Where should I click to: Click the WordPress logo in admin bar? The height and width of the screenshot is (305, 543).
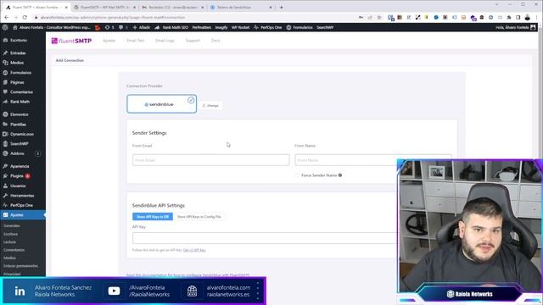coord(5,27)
